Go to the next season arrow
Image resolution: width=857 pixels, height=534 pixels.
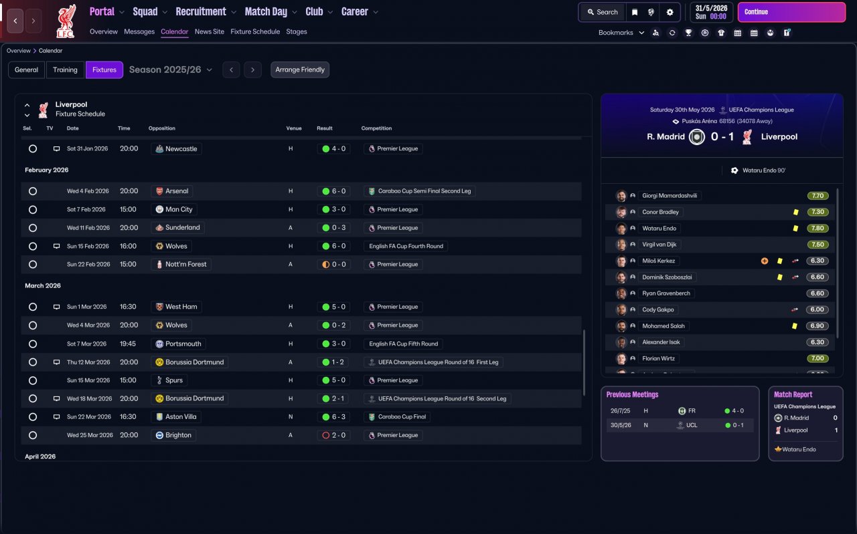(x=252, y=70)
